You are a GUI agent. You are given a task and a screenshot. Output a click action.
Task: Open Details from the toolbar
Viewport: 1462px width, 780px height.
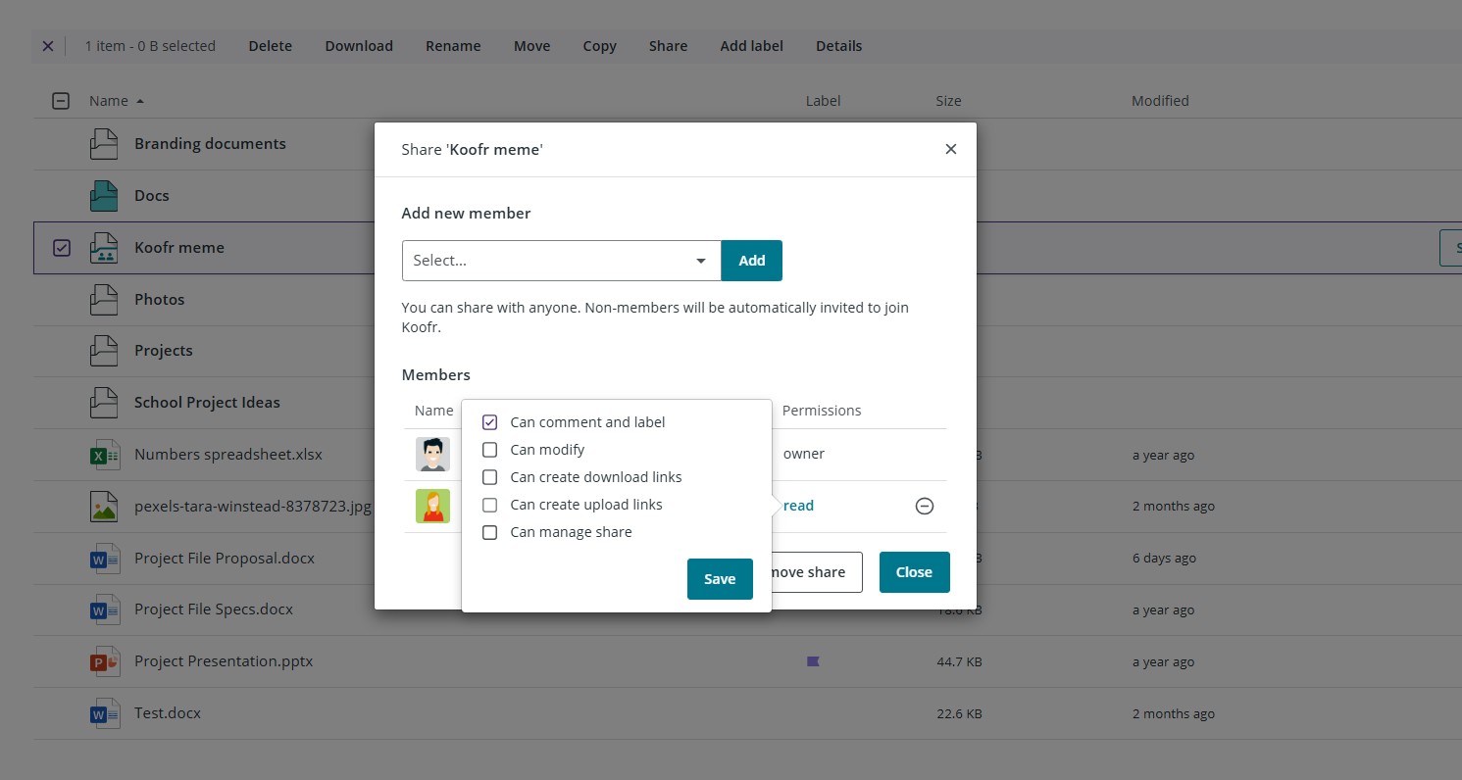pyautogui.click(x=839, y=46)
